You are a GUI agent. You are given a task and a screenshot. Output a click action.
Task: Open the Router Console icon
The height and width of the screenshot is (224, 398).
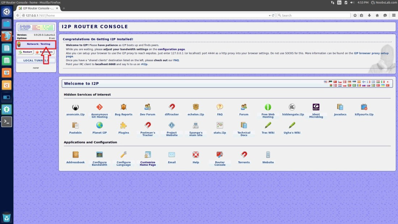220,155
